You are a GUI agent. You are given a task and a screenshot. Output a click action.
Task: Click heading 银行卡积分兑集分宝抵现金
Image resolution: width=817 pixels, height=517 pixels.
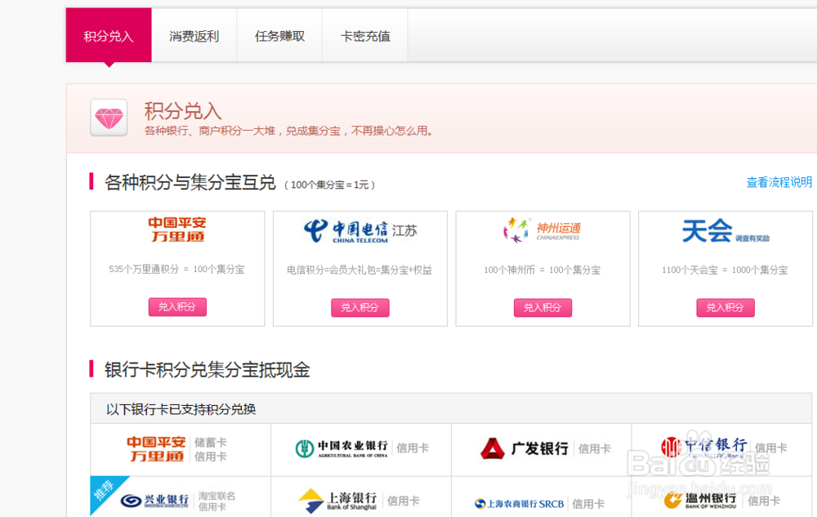(x=207, y=370)
